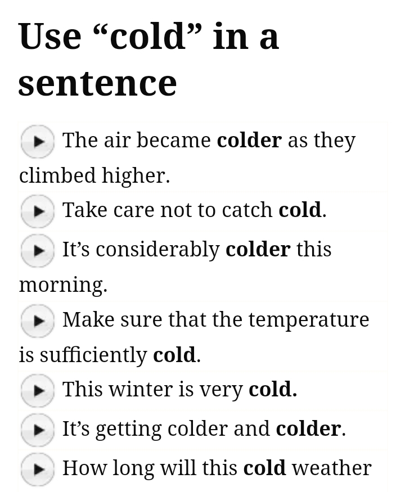Click the text "This winter is very"
The width and height of the screenshot is (405, 492).
pos(152,389)
